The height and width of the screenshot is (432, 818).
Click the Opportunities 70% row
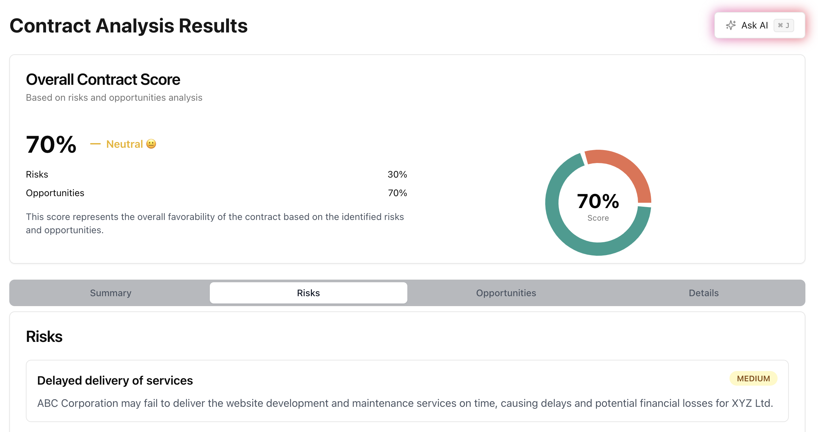click(x=216, y=193)
